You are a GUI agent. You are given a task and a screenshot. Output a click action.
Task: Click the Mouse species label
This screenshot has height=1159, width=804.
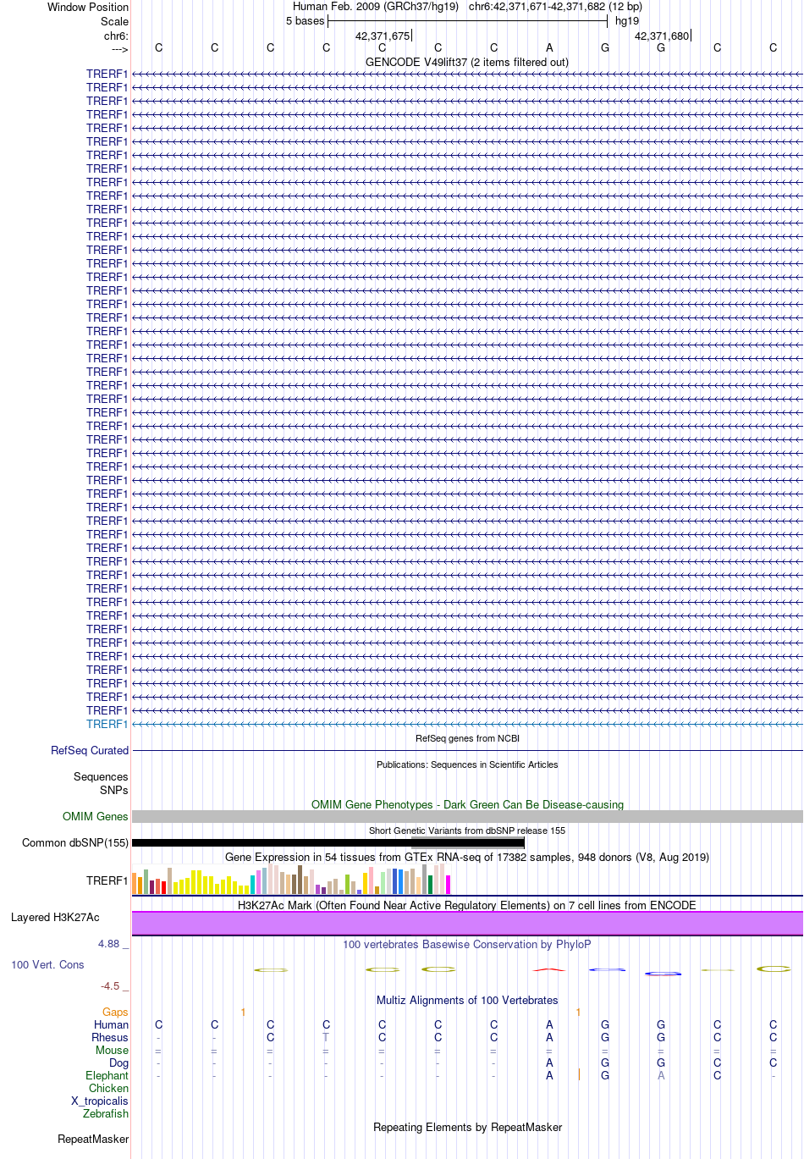coord(113,1050)
